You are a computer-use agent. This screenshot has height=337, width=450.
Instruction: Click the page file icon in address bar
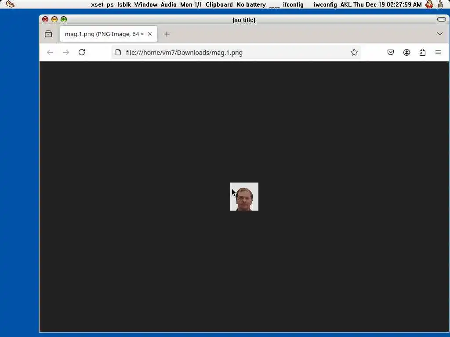tap(118, 53)
